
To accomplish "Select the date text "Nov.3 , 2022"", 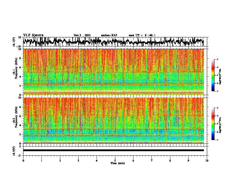I will click(82, 35).
